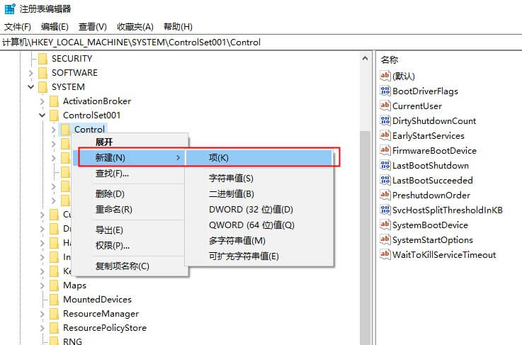Expand the SECURITY key chevron

[30, 59]
